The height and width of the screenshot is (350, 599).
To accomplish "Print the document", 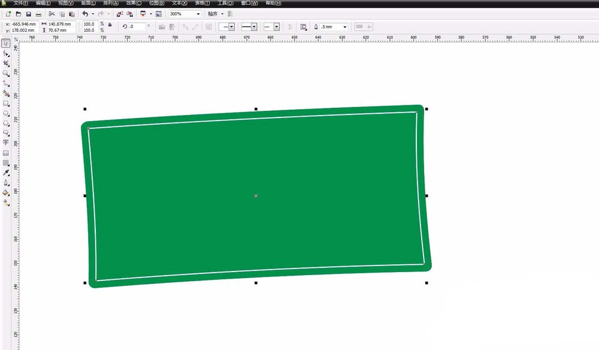I will (38, 14).
